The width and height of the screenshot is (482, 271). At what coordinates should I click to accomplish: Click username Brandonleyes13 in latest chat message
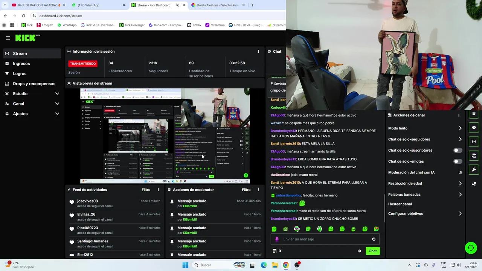283,219
